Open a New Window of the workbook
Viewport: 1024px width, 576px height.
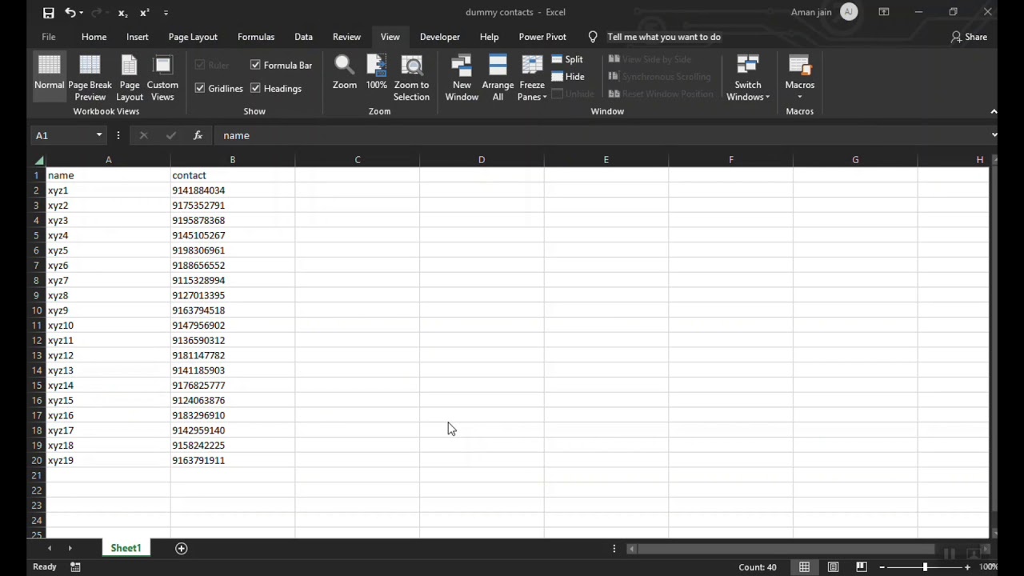(462, 78)
